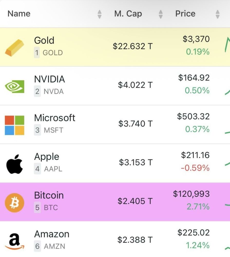Sort using the Price column arrows
The width and height of the screenshot is (230, 257).
tap(218, 14)
